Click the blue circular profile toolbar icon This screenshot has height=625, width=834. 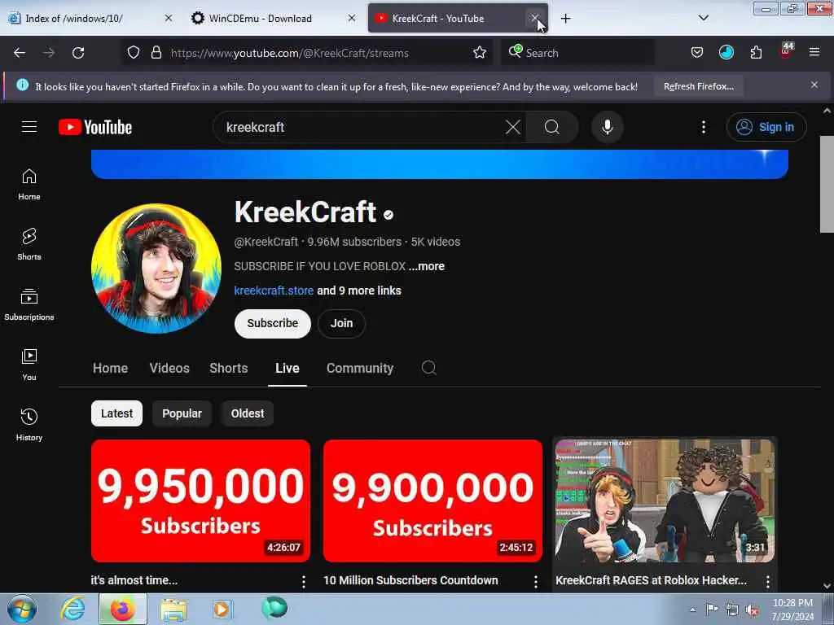tap(726, 52)
